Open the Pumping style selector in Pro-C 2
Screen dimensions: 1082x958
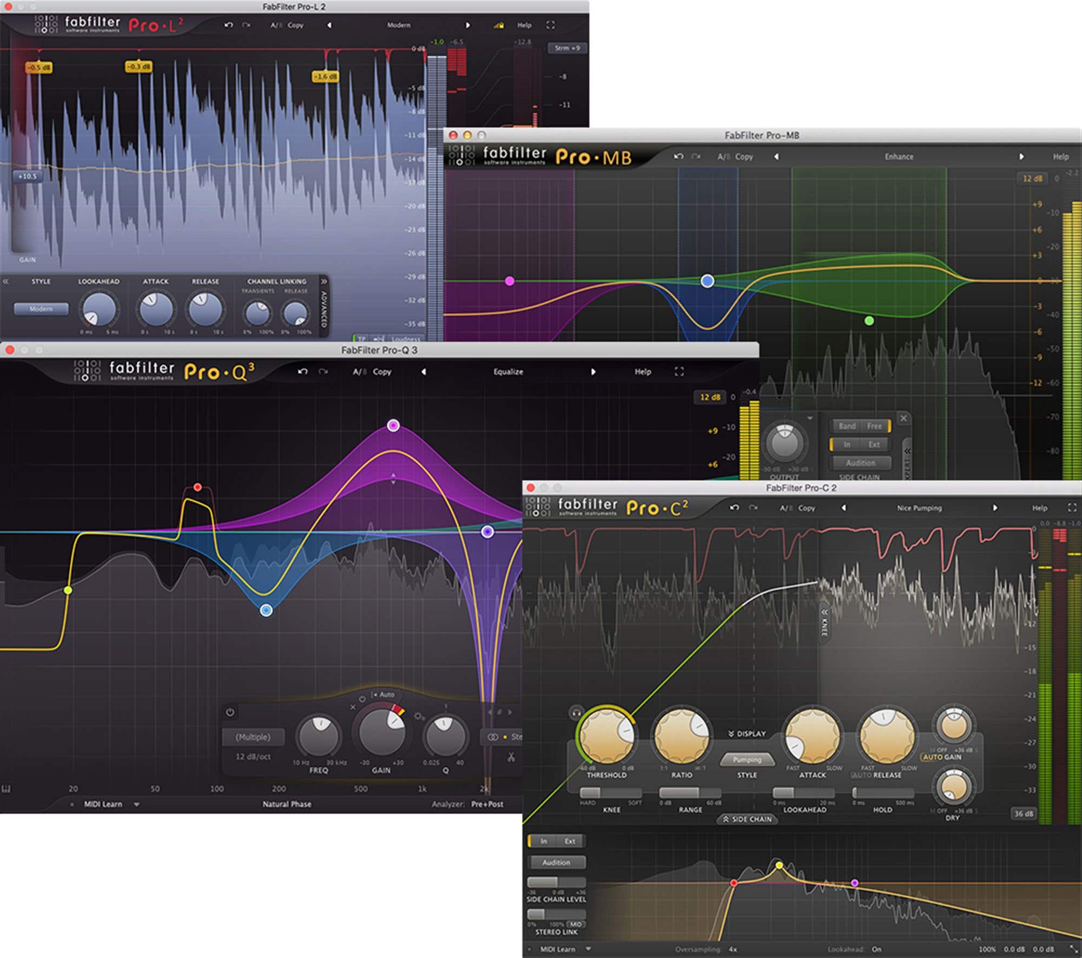point(747,759)
